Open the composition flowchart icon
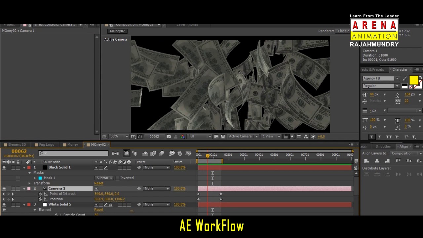Viewport: 423px width, 238px height. tap(306, 137)
